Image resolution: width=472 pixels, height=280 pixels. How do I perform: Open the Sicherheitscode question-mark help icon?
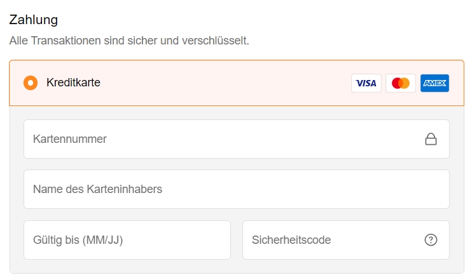click(x=431, y=240)
